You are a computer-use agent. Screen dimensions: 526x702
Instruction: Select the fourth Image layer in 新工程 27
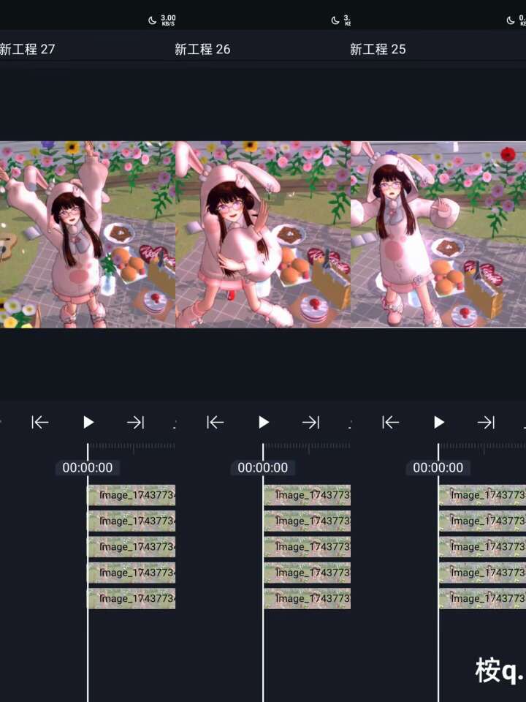coord(131,573)
